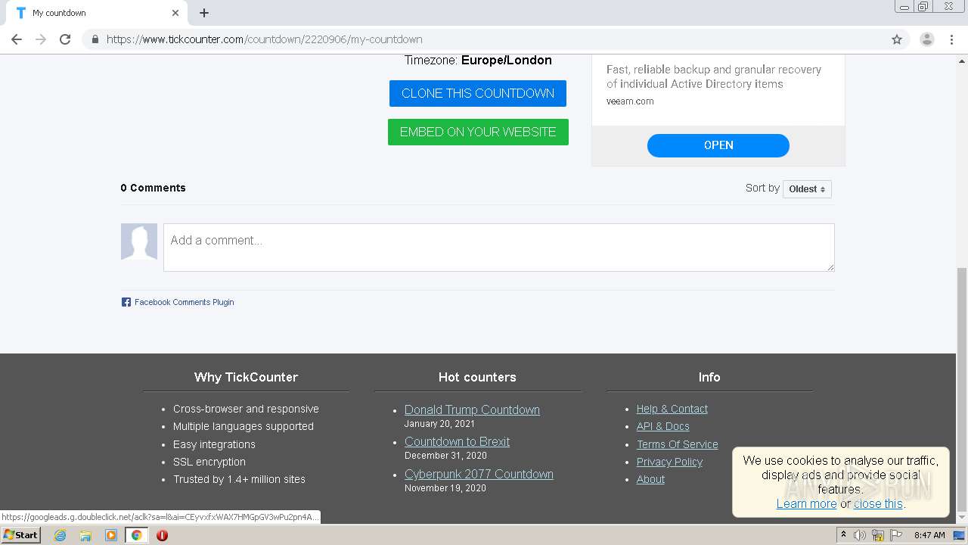Focus the Add a comment text box
The height and width of the screenshot is (545, 968).
pos(499,248)
